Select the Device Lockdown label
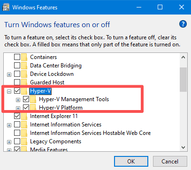This screenshot has height=170, width=191. pyautogui.click(x=52, y=74)
